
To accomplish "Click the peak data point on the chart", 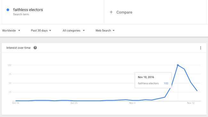I will tap(178, 65).
